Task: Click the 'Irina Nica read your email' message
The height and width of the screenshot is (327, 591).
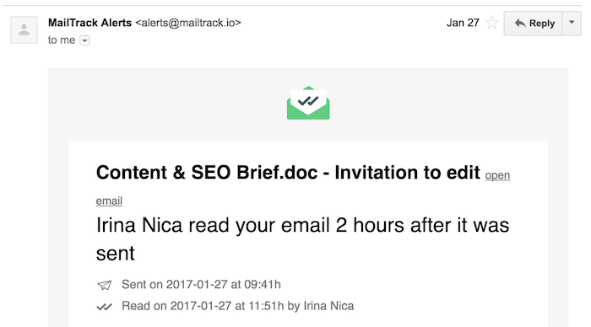Action: (302, 239)
